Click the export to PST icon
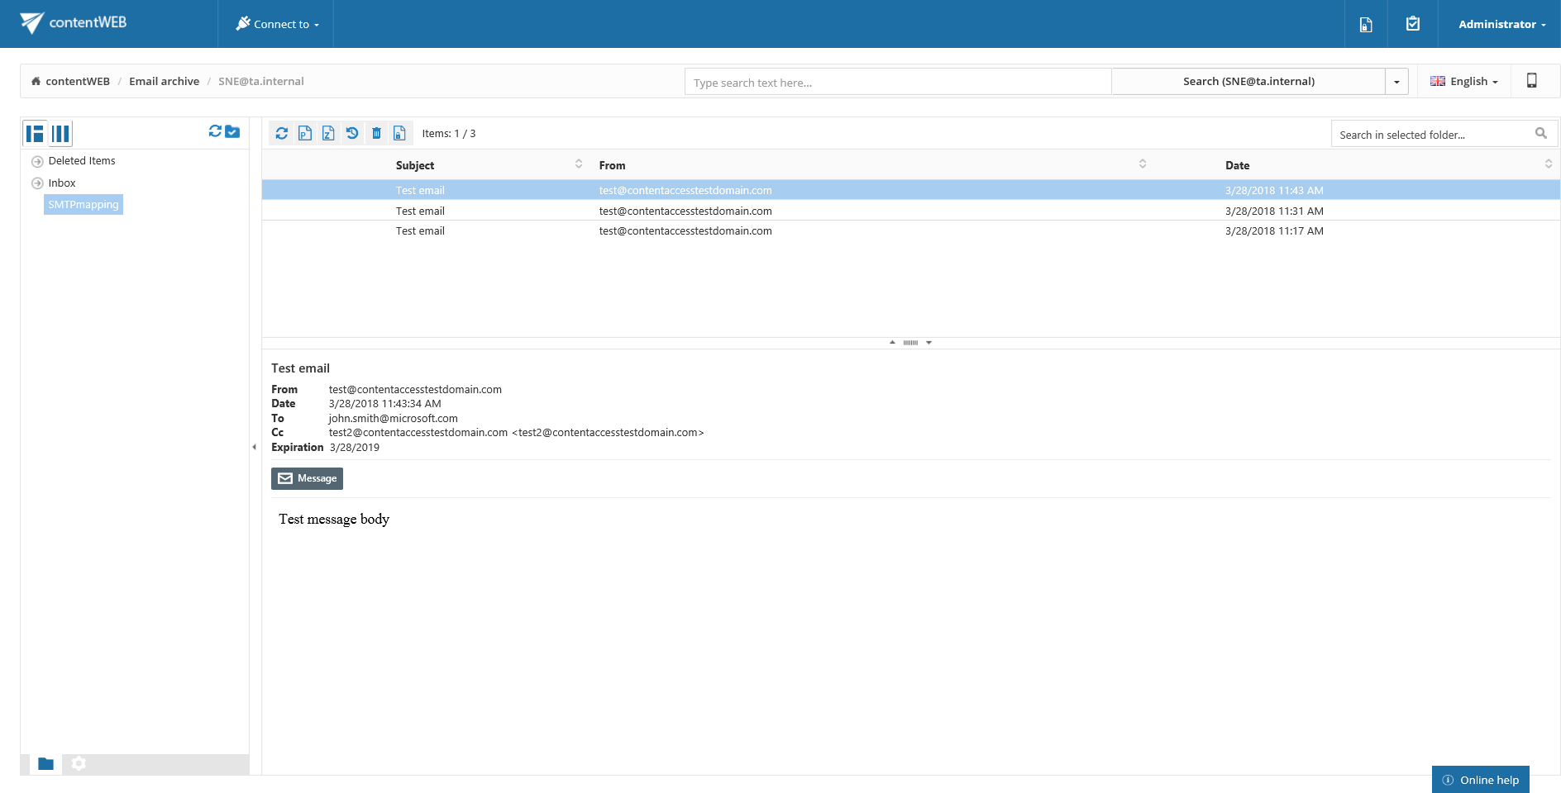Screen dimensions: 1561x793 (305, 133)
